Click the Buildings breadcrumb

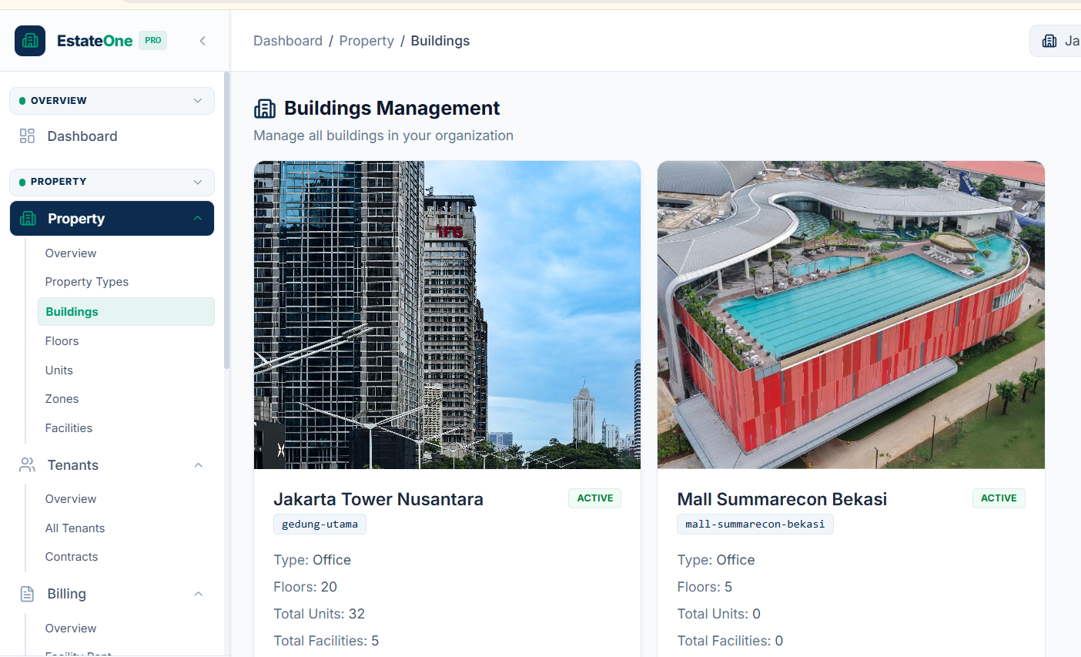(440, 41)
